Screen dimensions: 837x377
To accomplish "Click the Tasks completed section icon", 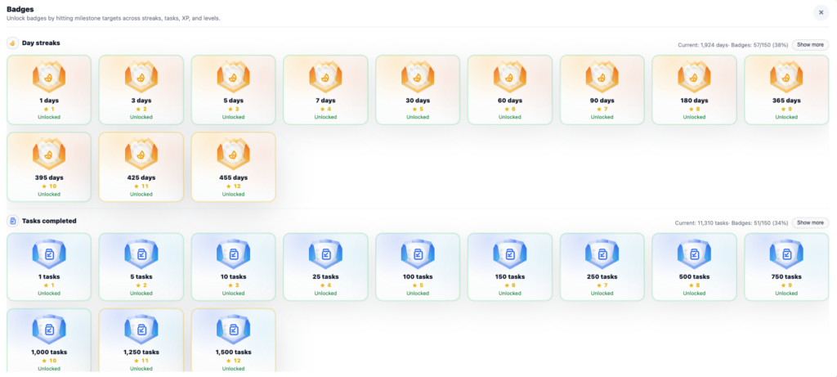I will 13,221.
